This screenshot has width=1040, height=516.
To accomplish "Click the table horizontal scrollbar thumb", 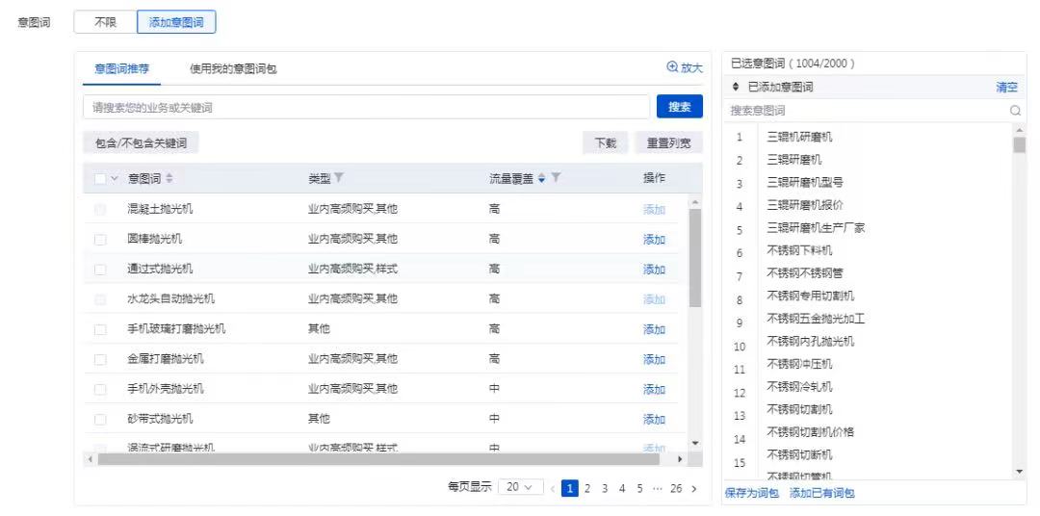I will tap(378, 459).
